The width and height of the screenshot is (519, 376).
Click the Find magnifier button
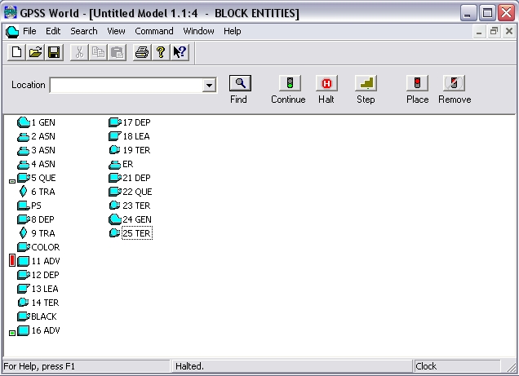pos(240,83)
